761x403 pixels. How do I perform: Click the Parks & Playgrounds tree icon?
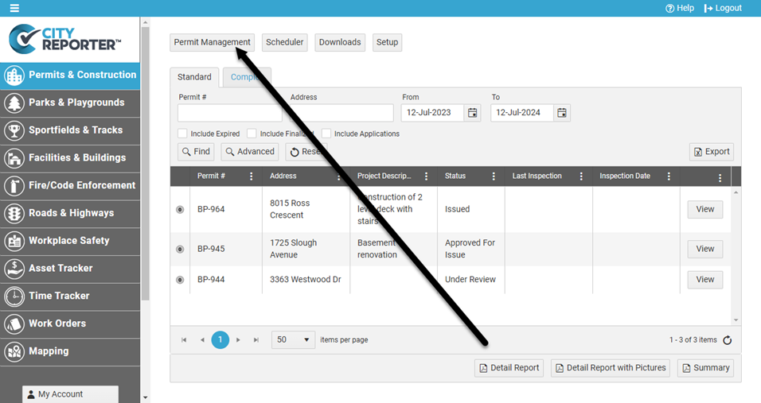pos(14,103)
